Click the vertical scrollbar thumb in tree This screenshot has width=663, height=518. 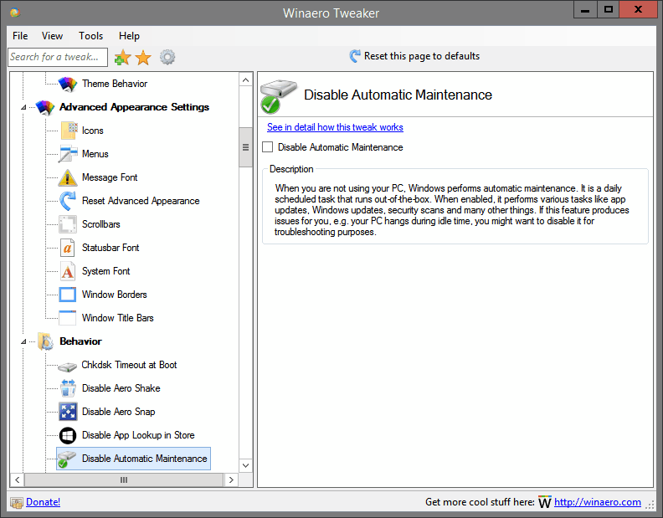(x=245, y=147)
